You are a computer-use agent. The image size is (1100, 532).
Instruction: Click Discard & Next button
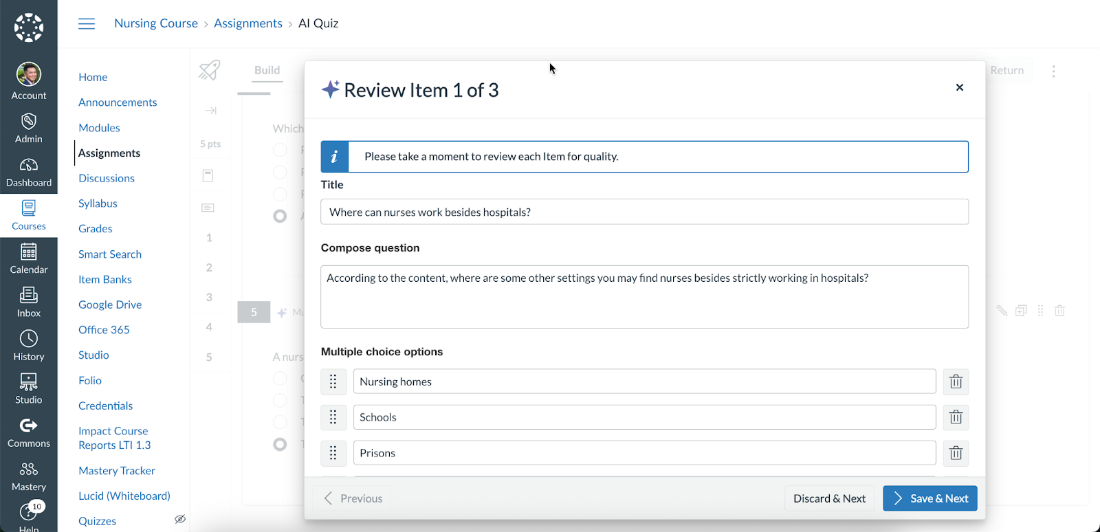(x=829, y=498)
